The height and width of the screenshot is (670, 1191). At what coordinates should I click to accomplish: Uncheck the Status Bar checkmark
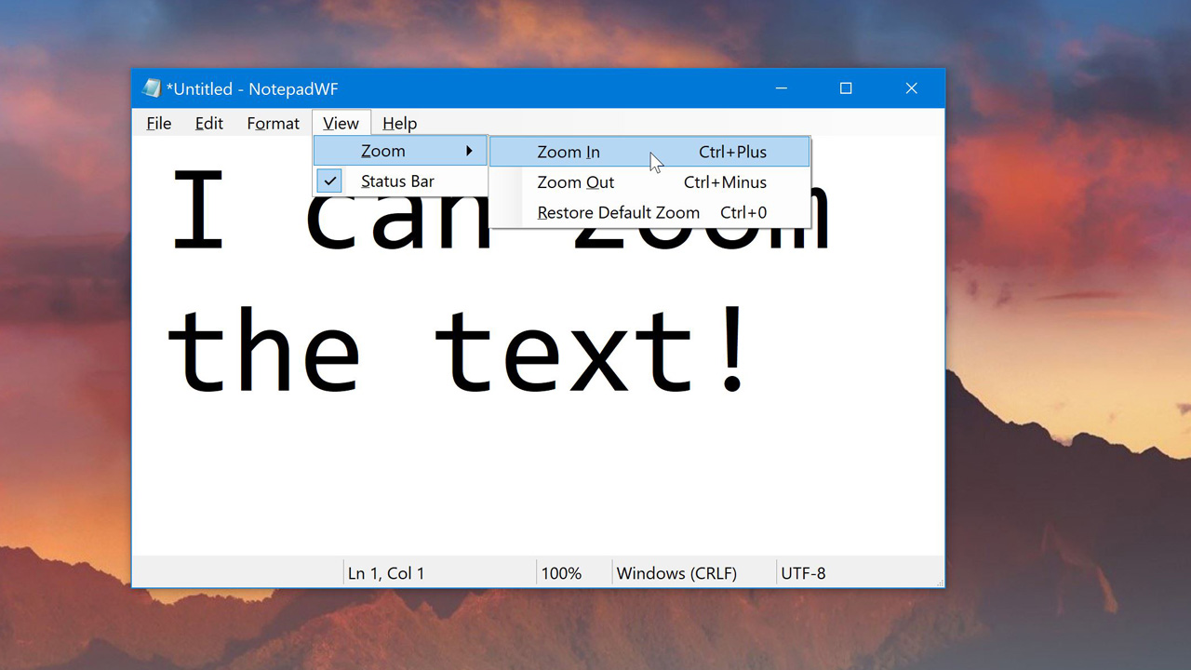[330, 181]
